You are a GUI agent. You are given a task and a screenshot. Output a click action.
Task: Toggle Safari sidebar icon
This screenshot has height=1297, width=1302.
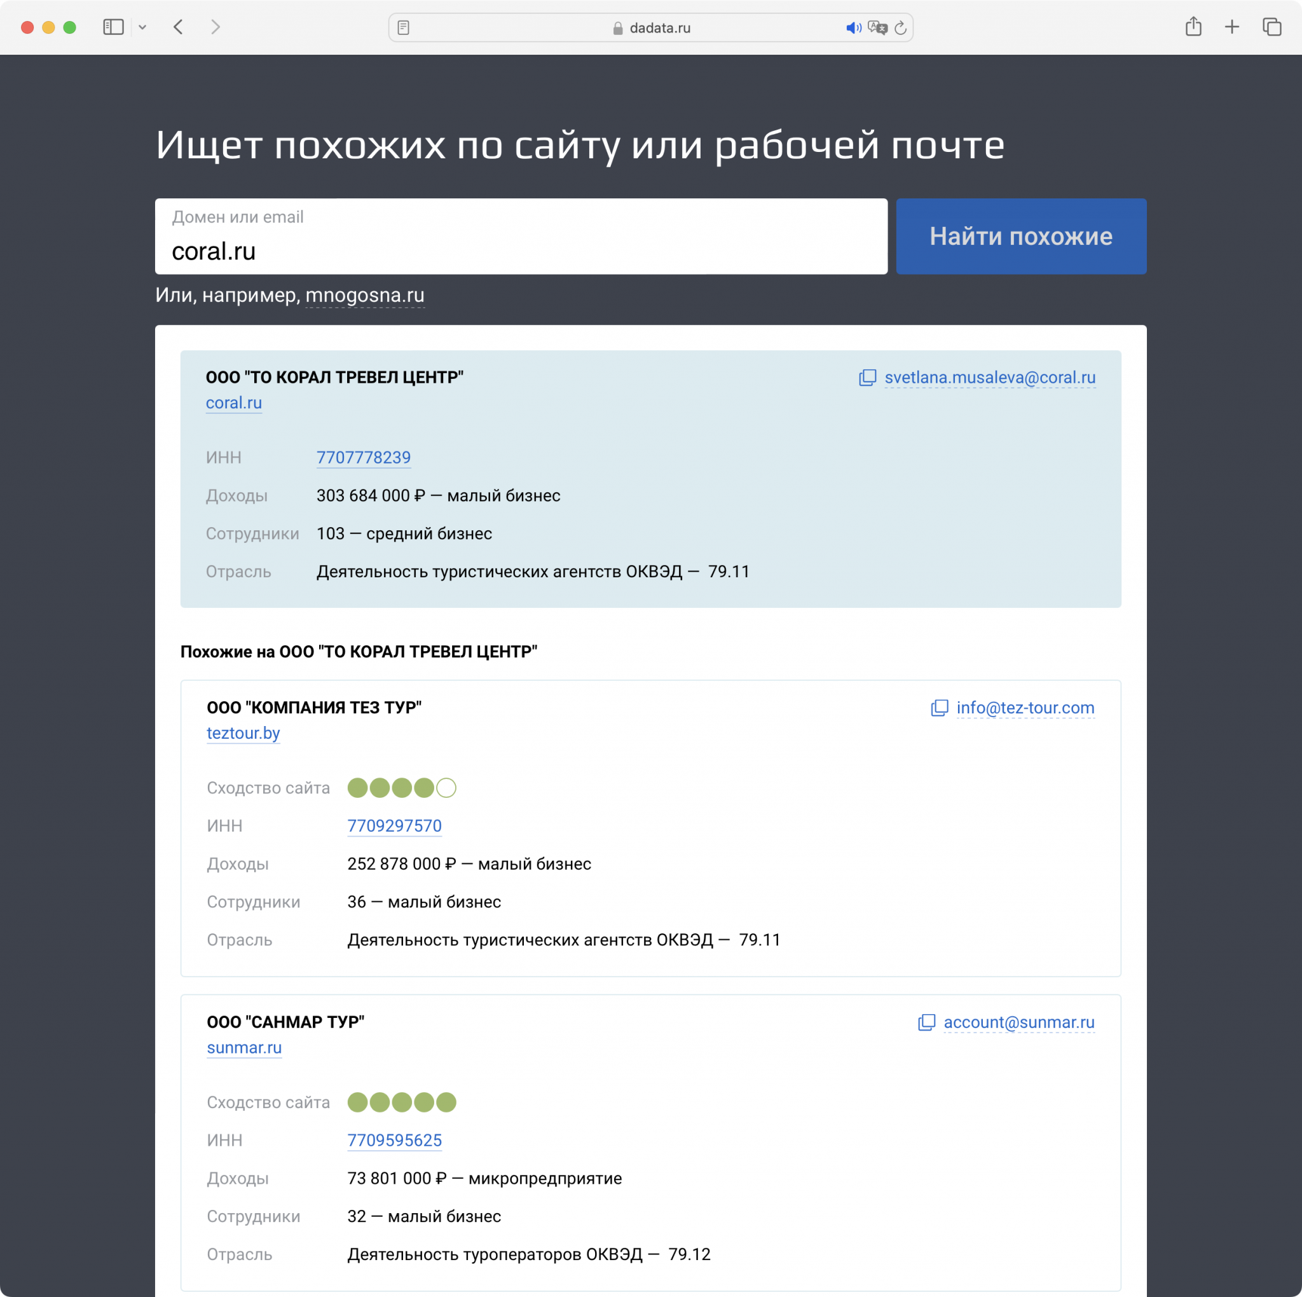coord(113,27)
